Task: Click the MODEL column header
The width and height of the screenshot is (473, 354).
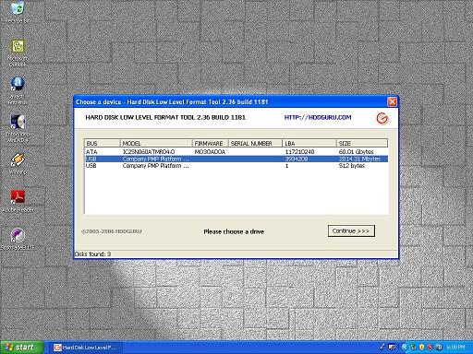Action: point(156,143)
